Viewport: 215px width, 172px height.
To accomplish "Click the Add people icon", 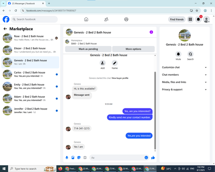I will (x=103, y=63).
